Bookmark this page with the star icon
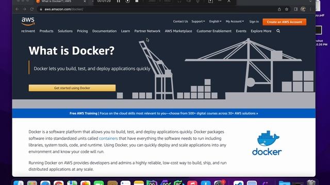The width and height of the screenshot is (330, 185). coord(287,9)
